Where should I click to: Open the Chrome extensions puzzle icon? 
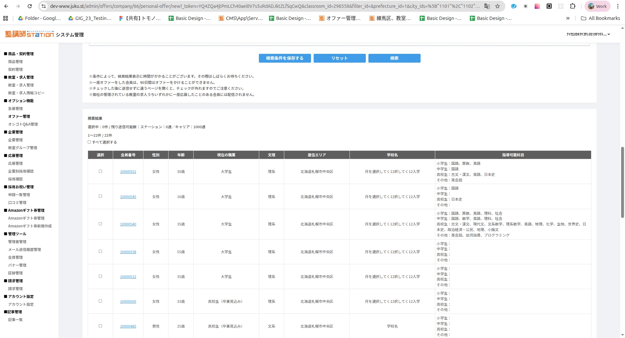(x=573, y=6)
